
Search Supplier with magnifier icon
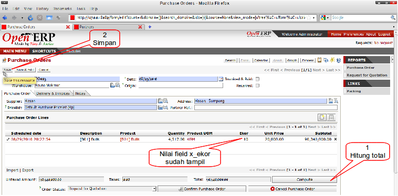165,101
